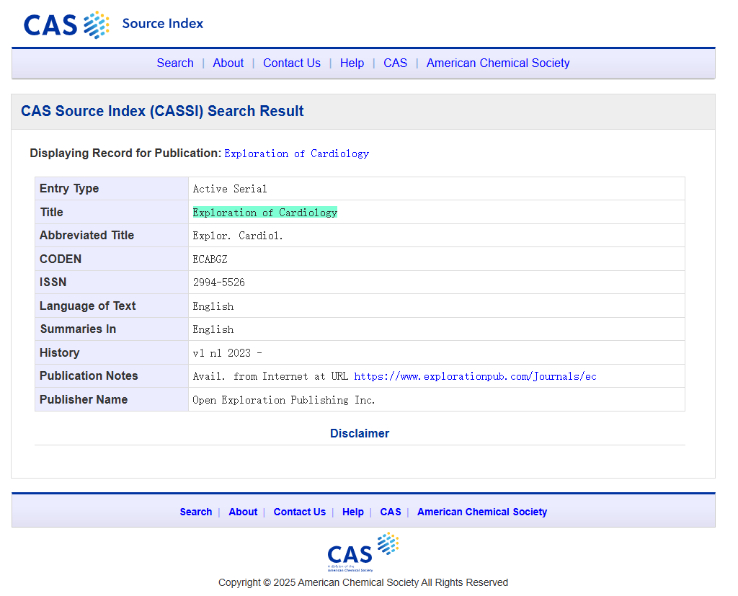The width and height of the screenshot is (738, 596).
Task: Open the explorationpub.com journal URL
Action: (x=475, y=377)
